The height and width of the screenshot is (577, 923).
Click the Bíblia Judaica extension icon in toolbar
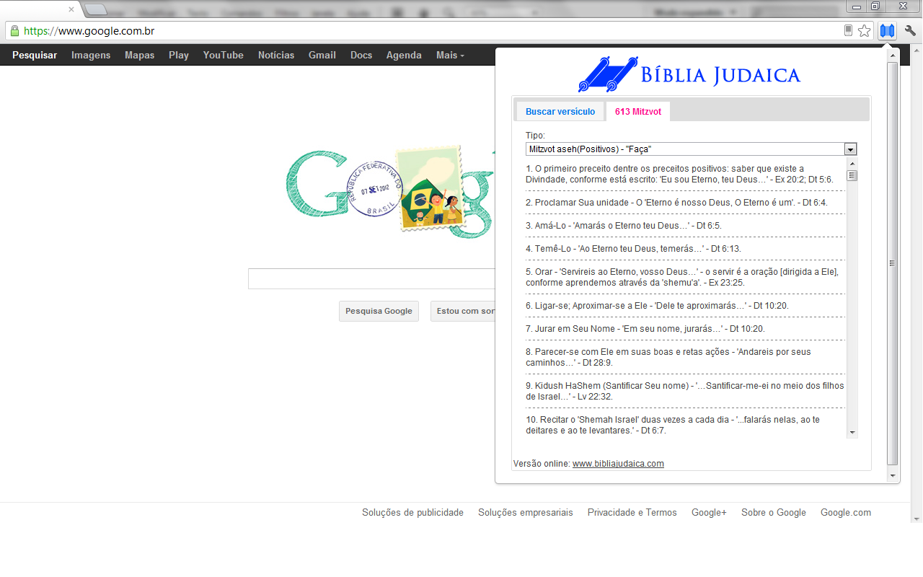pos(887,31)
